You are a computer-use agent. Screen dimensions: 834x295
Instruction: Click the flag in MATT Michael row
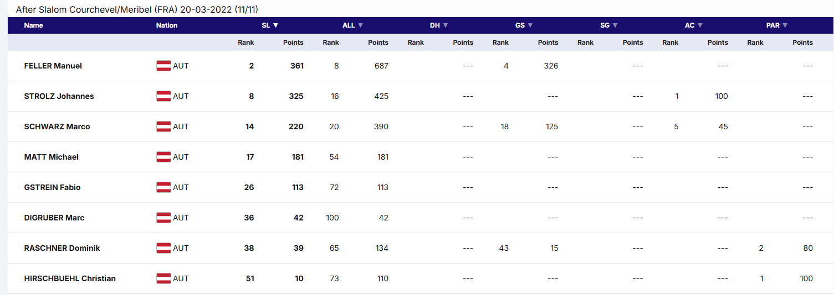coord(163,157)
